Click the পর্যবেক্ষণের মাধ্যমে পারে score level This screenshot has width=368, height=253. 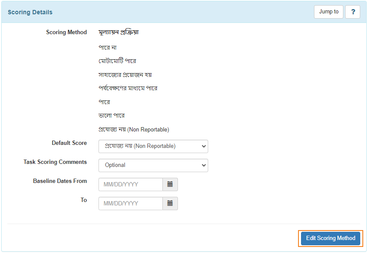pos(128,88)
